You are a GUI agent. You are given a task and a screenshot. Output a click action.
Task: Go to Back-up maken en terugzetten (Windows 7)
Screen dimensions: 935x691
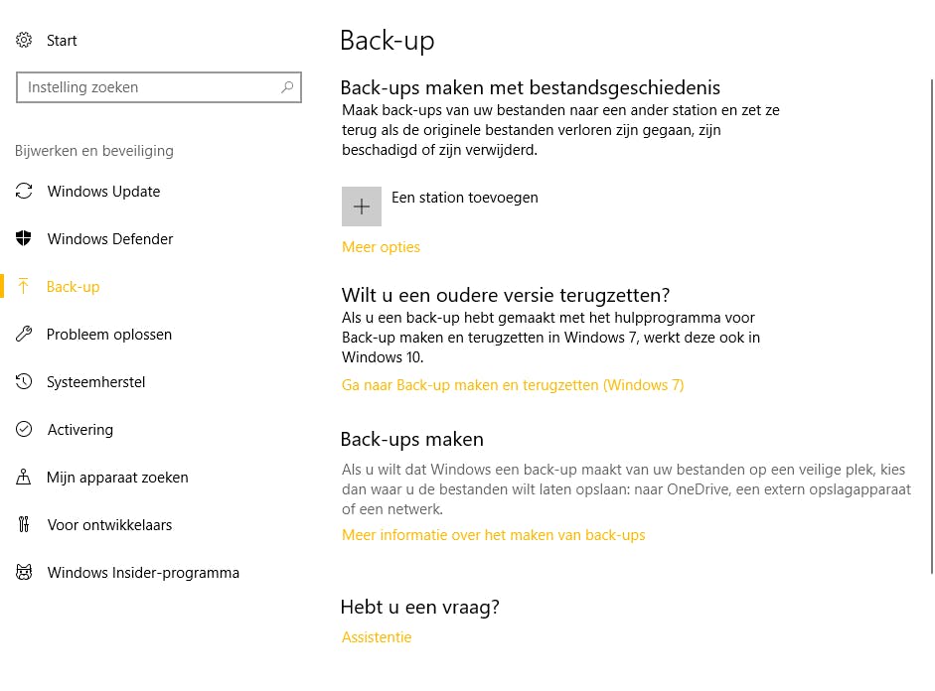click(x=513, y=385)
